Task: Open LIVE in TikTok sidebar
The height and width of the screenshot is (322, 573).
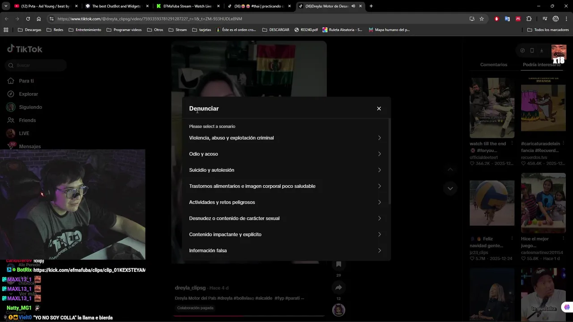Action: pos(18,133)
